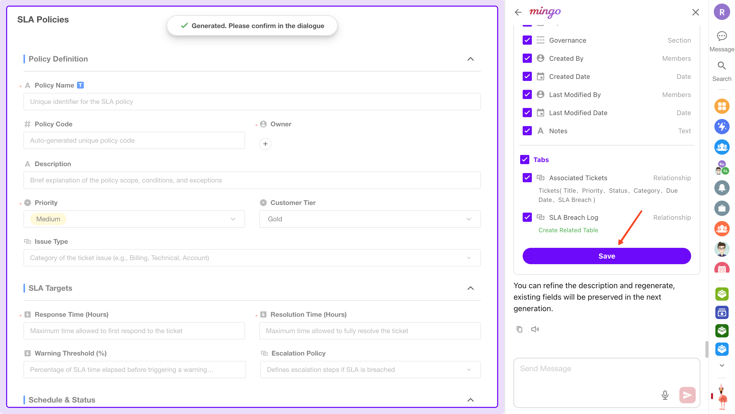Uncheck the Notes field checkbox
This screenshot has width=735, height=414.
[527, 131]
